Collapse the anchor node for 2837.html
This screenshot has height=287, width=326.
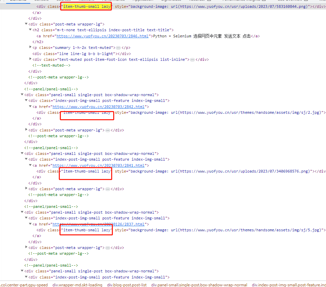30,224
